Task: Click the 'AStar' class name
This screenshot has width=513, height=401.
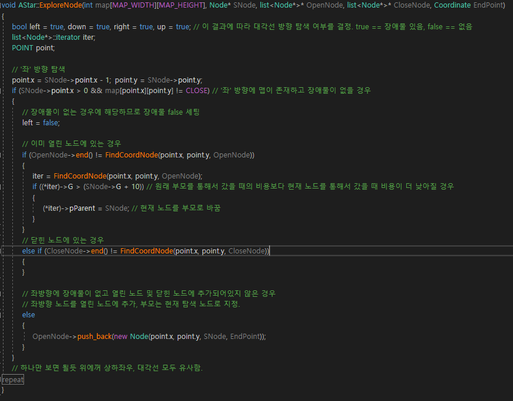Action: pyautogui.click(x=26, y=5)
